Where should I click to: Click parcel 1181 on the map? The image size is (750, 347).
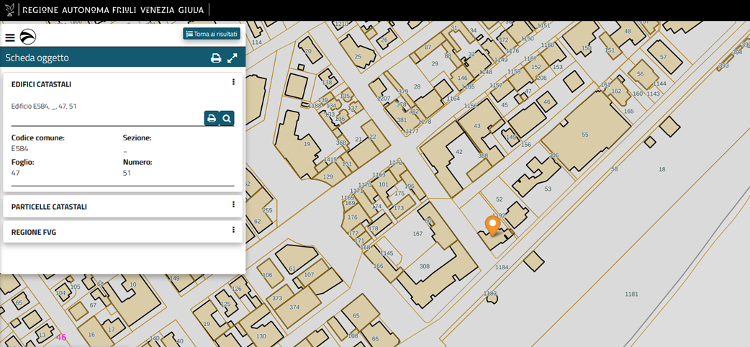pos(631,294)
